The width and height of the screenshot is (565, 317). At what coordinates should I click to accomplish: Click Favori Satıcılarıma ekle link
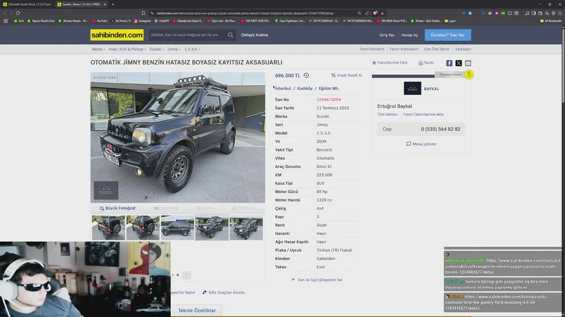(423, 114)
